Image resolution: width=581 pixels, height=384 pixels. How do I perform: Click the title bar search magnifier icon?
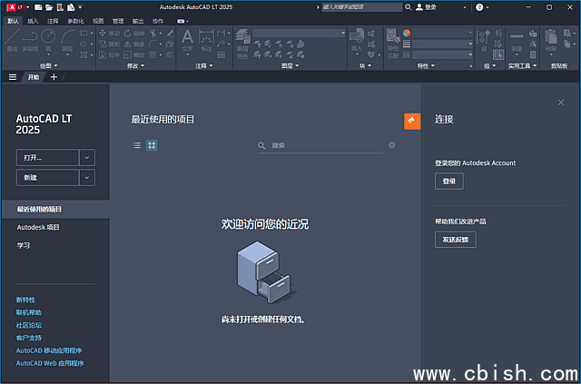409,7
